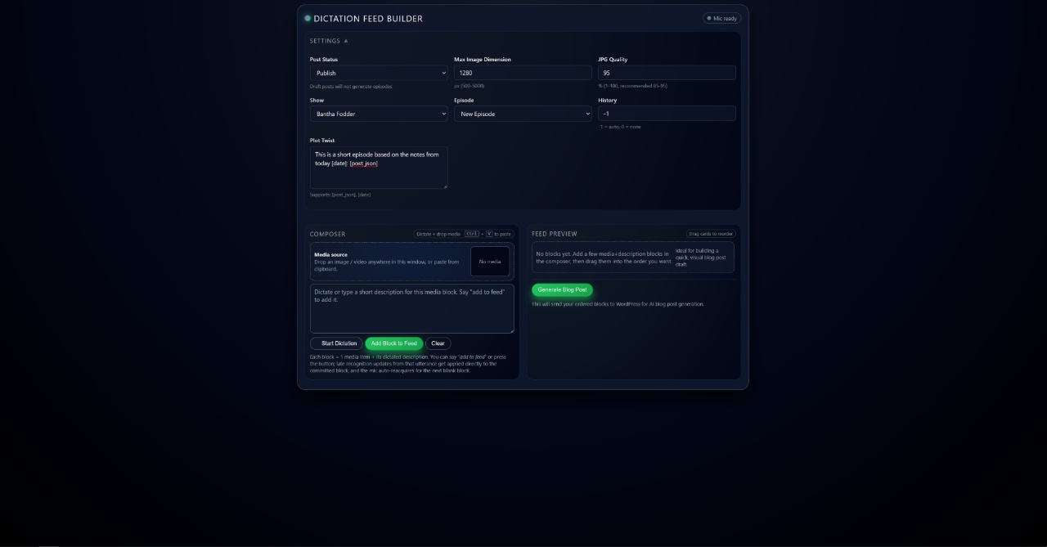Click the Drag cards to reorder hint badge
1047x547 pixels.
[711, 234]
